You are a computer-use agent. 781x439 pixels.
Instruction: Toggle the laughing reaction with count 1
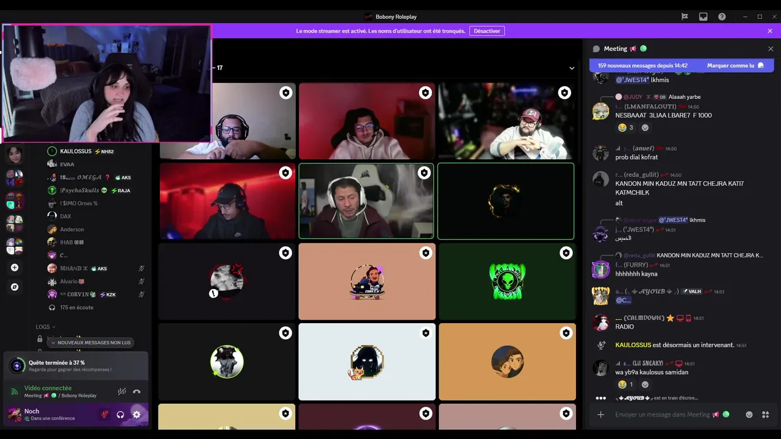tap(626, 384)
